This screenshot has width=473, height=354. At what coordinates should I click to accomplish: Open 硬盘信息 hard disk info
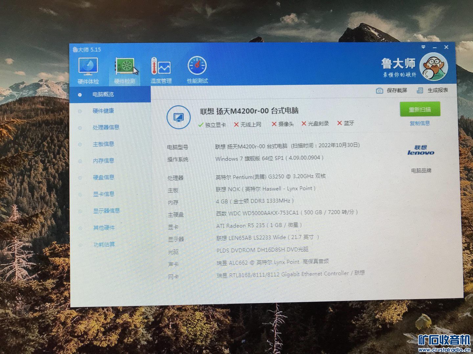coord(103,177)
